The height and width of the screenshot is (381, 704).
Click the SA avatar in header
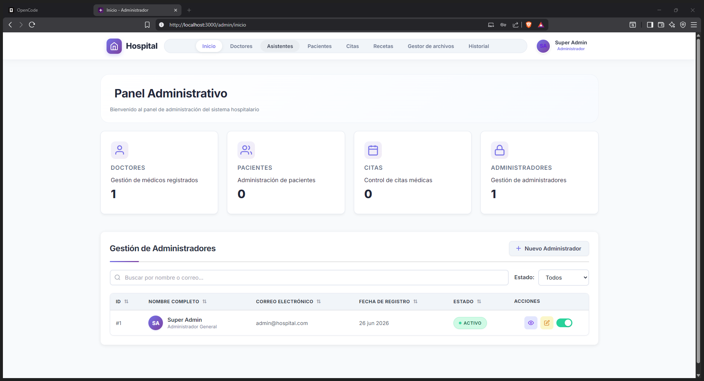(x=543, y=46)
